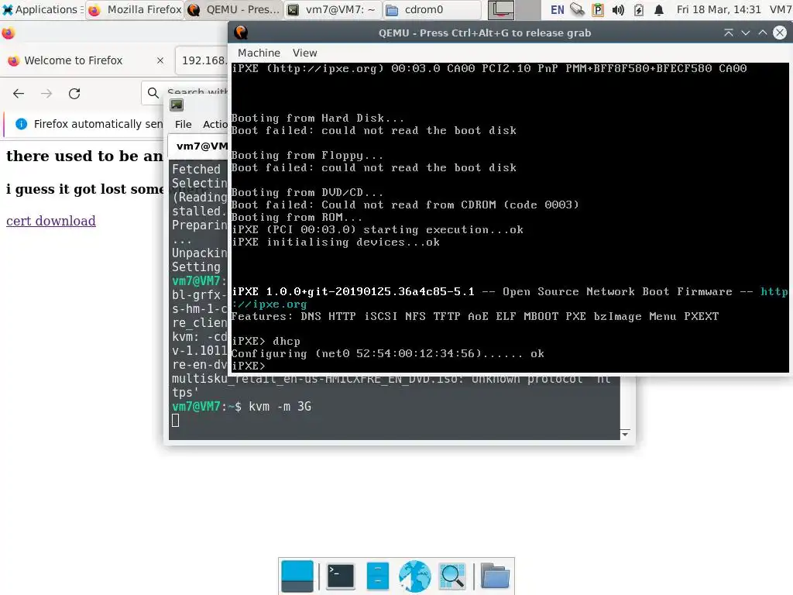
Task: Open the Machine menu in QEMU
Action: coord(259,53)
